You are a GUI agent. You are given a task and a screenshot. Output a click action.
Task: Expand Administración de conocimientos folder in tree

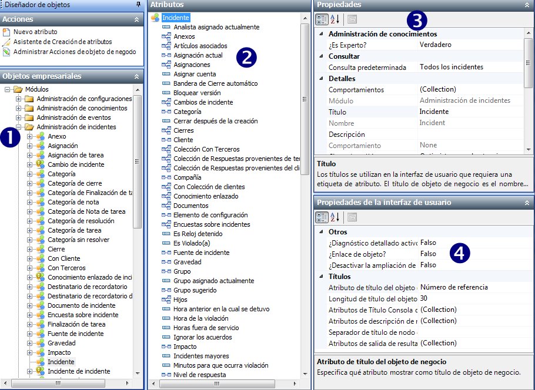point(18,109)
